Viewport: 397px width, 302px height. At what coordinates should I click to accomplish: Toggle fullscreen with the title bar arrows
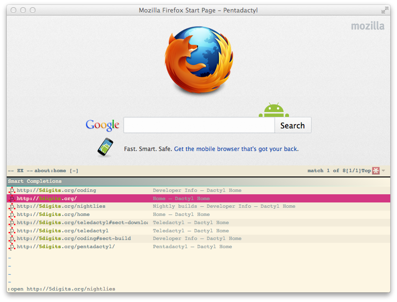[385, 10]
